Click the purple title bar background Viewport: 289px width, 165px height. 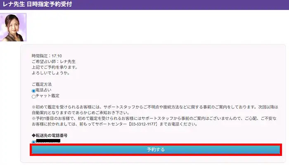[x=186, y=5]
